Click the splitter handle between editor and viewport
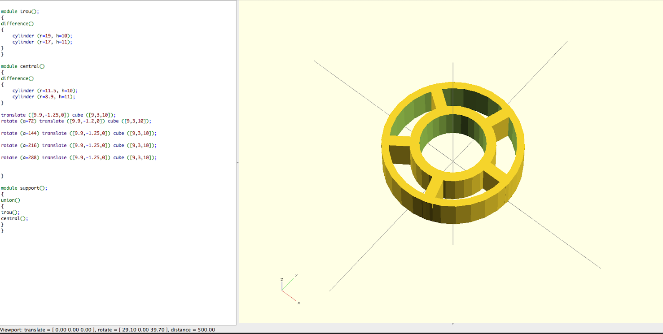 coord(237,162)
